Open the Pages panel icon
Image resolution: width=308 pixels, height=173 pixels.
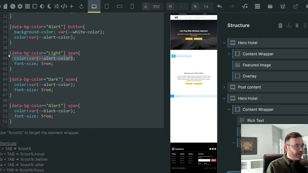click(5, 6)
